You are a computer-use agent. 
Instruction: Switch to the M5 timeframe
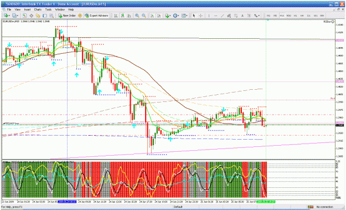click(x=275, y=16)
